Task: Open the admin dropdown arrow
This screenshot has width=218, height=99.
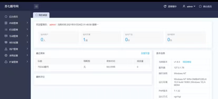Action: pos(194,6)
